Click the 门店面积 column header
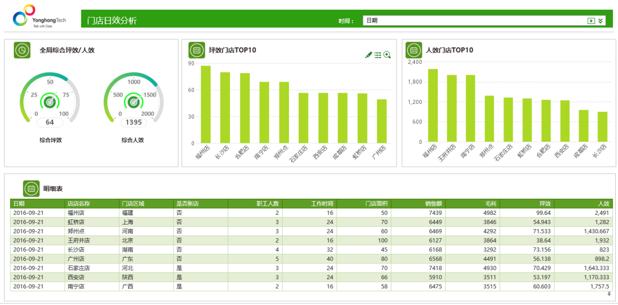618x305 pixels. tap(364, 203)
